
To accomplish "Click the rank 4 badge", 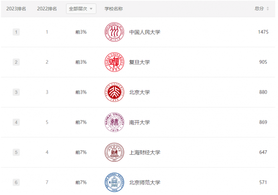I will click(x=16, y=122).
